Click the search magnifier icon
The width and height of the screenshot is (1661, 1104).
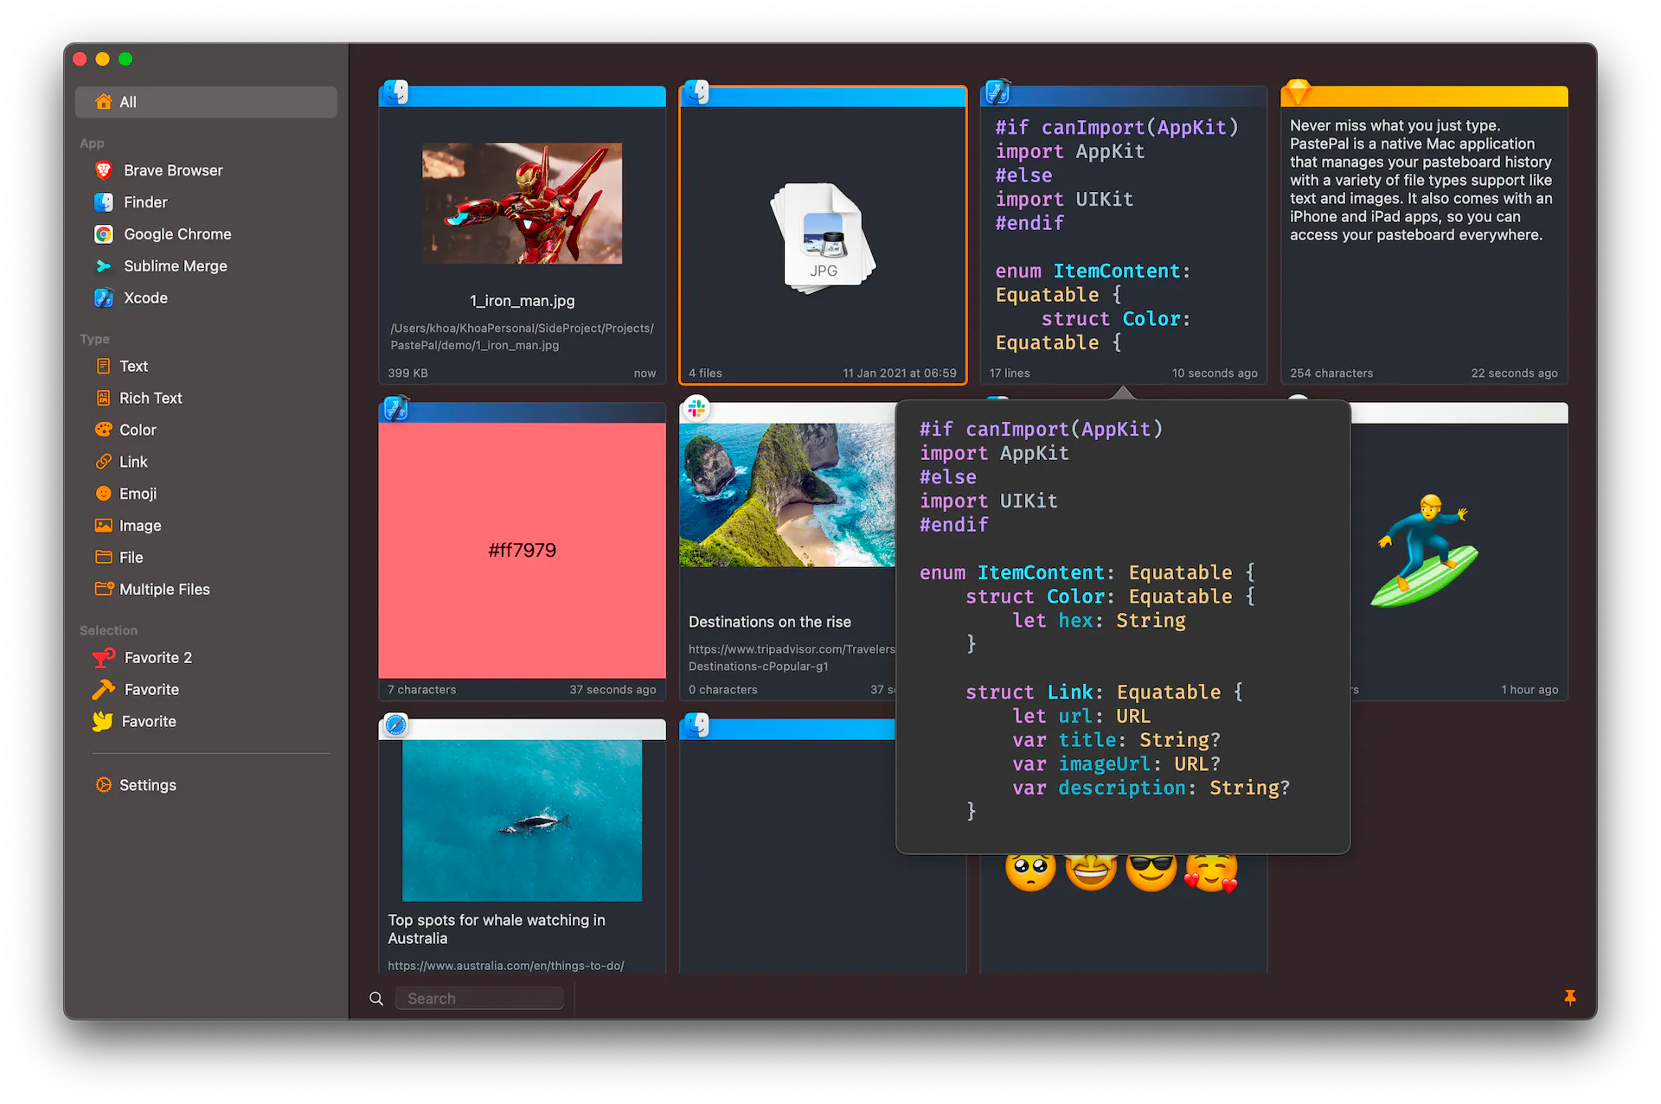[x=376, y=999]
